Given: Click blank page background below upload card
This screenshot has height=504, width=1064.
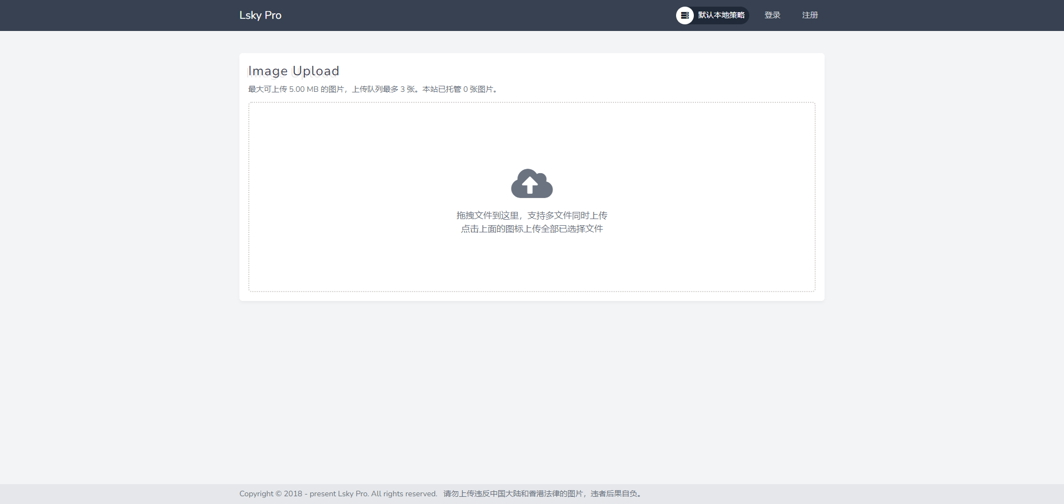Looking at the screenshot, I should coord(532,387).
